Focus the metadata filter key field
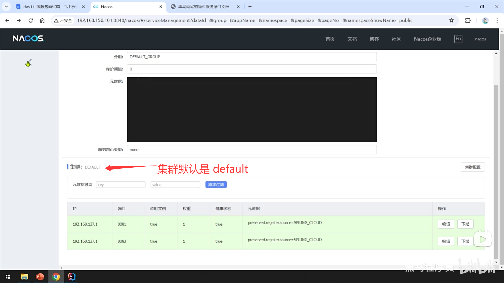 (x=121, y=185)
